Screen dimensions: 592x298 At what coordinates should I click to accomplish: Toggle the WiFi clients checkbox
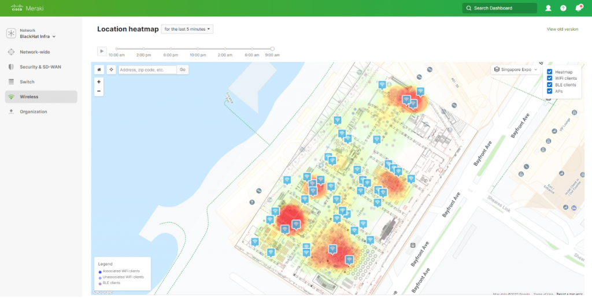tap(549, 78)
